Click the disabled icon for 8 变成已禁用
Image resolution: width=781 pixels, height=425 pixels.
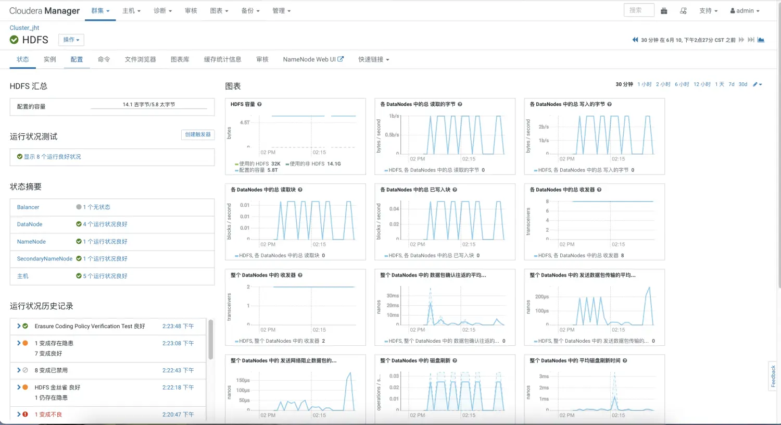click(25, 370)
